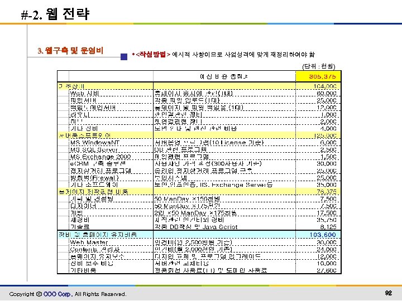Click the 'Web 서버' row label
Image resolution: width=402 pixels, height=301 pixels.
[x=84, y=94]
